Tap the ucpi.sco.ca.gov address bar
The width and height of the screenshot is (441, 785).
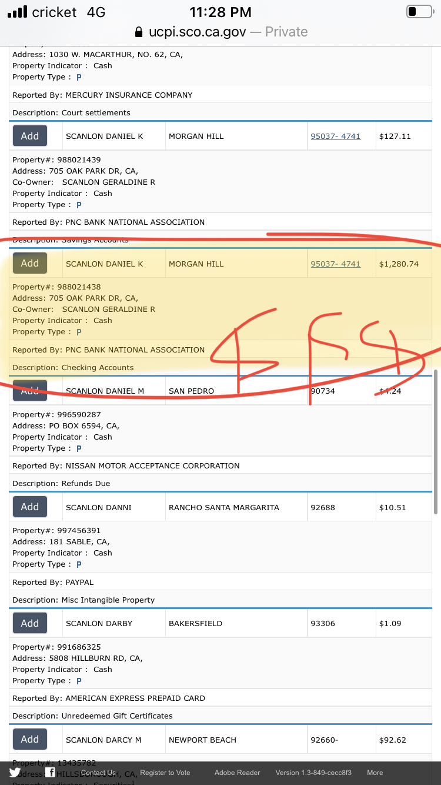click(220, 32)
